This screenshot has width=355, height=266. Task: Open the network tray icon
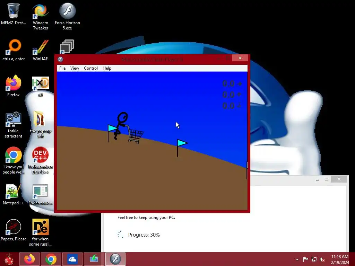pyautogui.click(x=314, y=259)
